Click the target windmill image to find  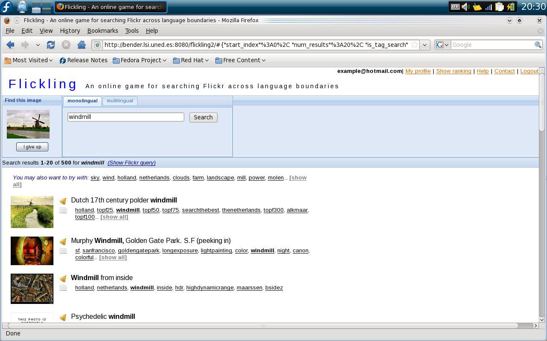(x=28, y=124)
